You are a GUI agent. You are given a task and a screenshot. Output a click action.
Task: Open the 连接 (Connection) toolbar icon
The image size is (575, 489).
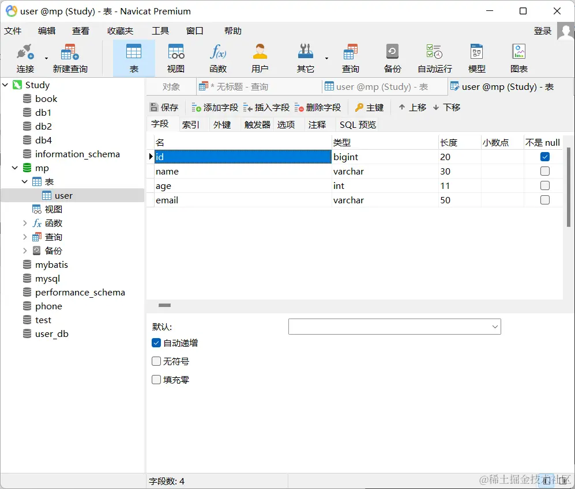click(25, 52)
